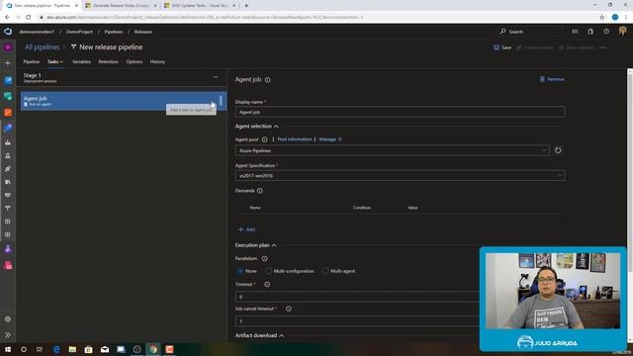Open the Help question mark icon
Image resolution: width=633 pixels, height=356 pixels.
606,32
